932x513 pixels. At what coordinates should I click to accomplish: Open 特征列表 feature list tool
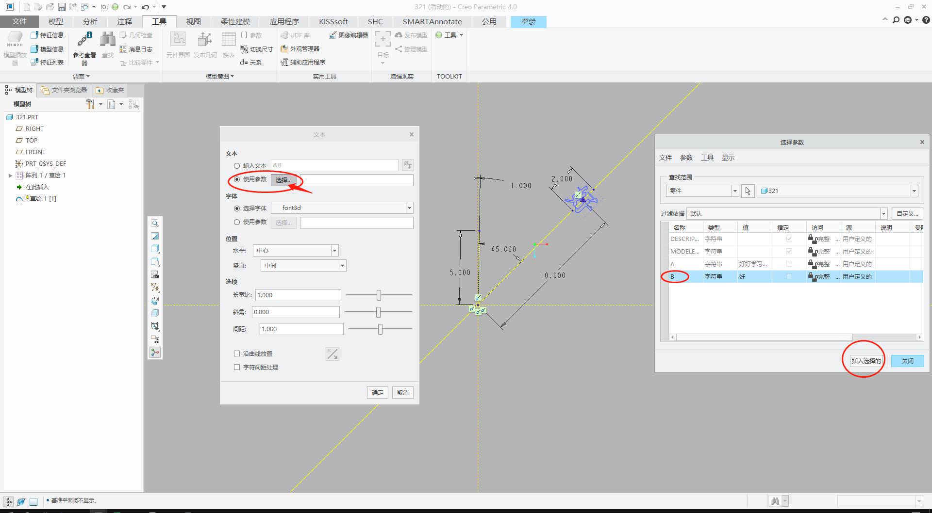point(47,62)
